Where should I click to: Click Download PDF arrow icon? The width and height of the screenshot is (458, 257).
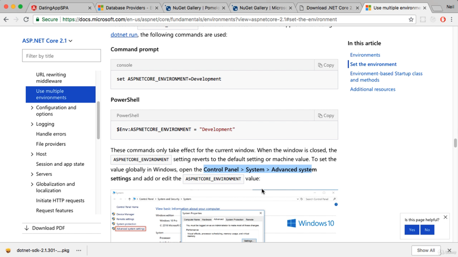pos(27,228)
